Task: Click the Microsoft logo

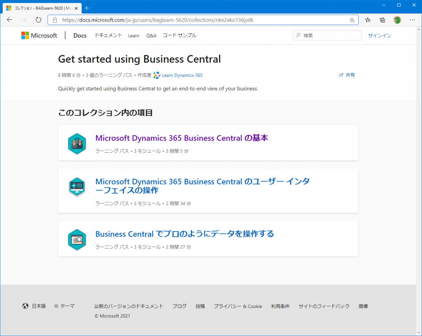Action: pyautogui.click(x=39, y=35)
